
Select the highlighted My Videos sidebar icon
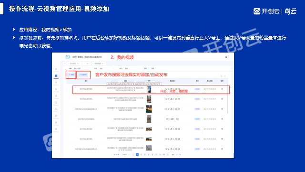tap(56, 76)
